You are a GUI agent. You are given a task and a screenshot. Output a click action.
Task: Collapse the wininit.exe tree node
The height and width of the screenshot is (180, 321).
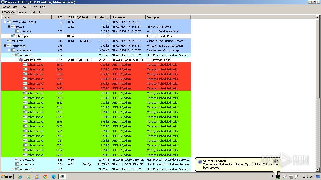5,46
